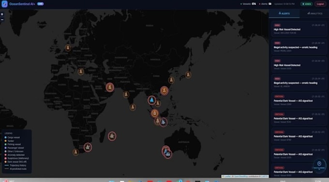Select the upper blue vessel south of Australia
The image size is (329, 182).
click(165, 150)
